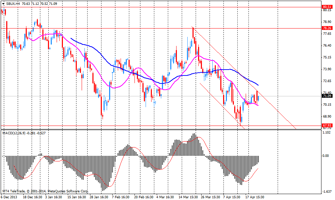
Task: Click the 28 Jan 16:30 time label
Action: pos(99,197)
